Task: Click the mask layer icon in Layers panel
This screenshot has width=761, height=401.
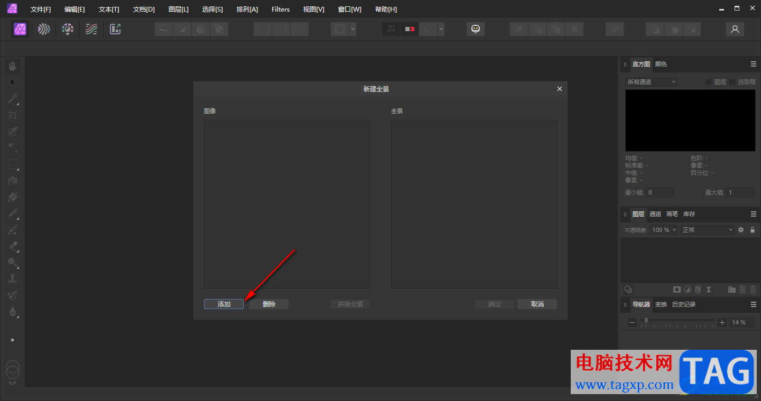Action: click(x=676, y=290)
